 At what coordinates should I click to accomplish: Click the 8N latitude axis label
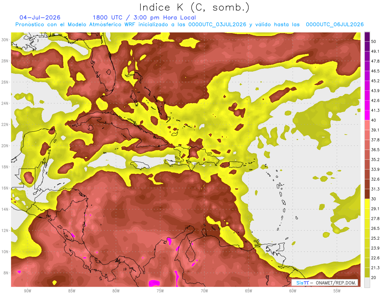point(6,273)
